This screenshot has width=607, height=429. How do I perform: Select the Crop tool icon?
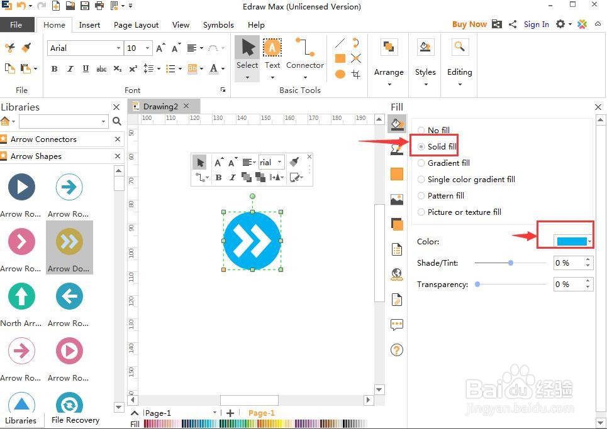click(356, 74)
